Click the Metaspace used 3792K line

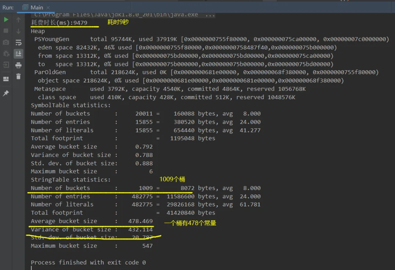click(170, 89)
